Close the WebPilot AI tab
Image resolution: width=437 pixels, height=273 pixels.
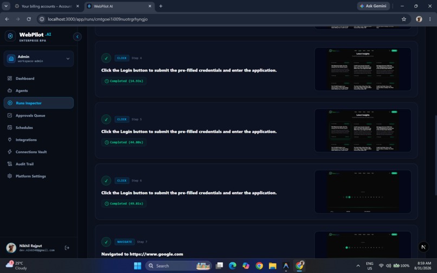point(150,6)
